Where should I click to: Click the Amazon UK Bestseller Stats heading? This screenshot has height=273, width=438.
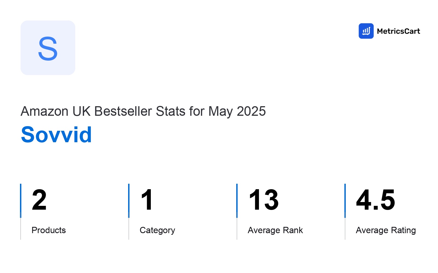click(x=143, y=111)
